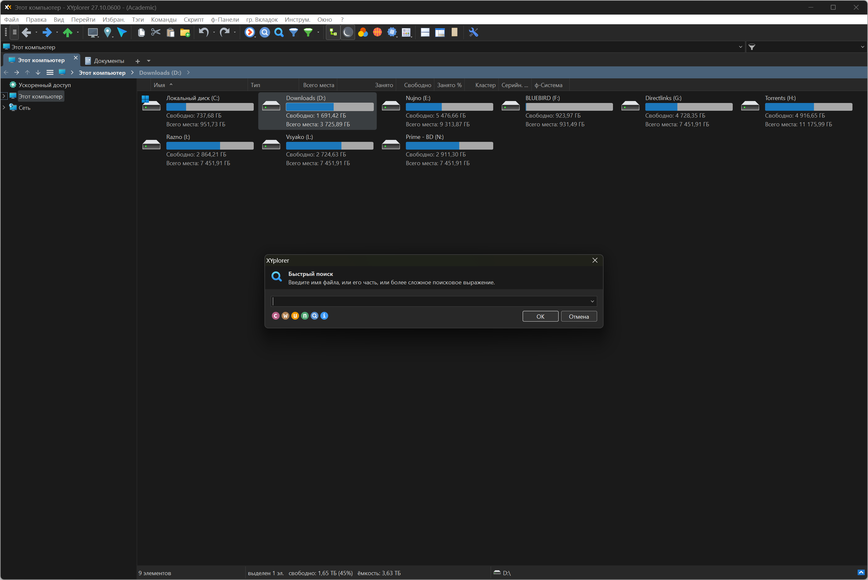Click the Back arrow in main toolbar

point(26,33)
